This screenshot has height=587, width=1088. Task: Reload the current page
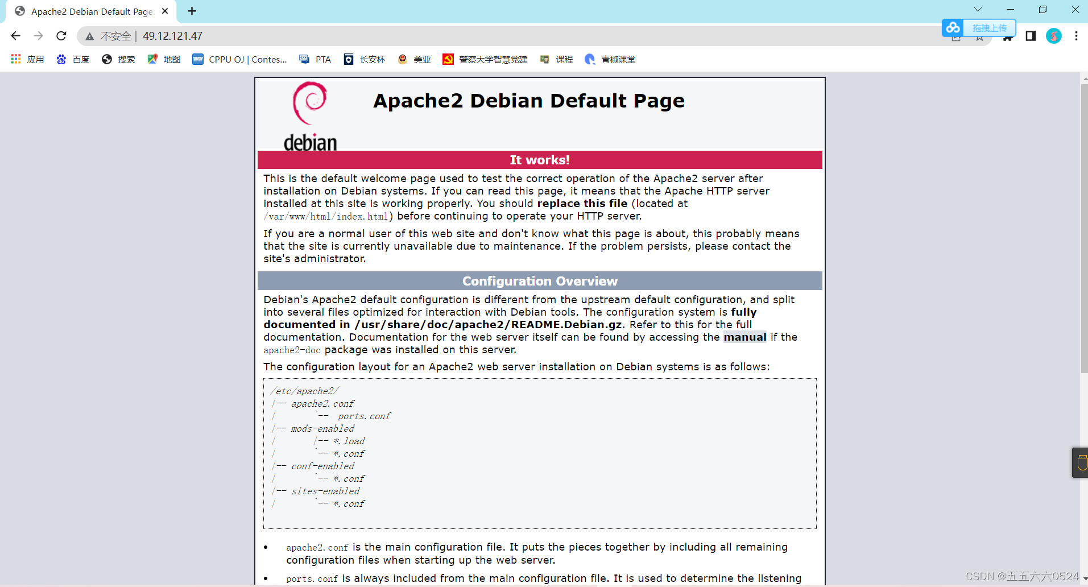tap(61, 36)
